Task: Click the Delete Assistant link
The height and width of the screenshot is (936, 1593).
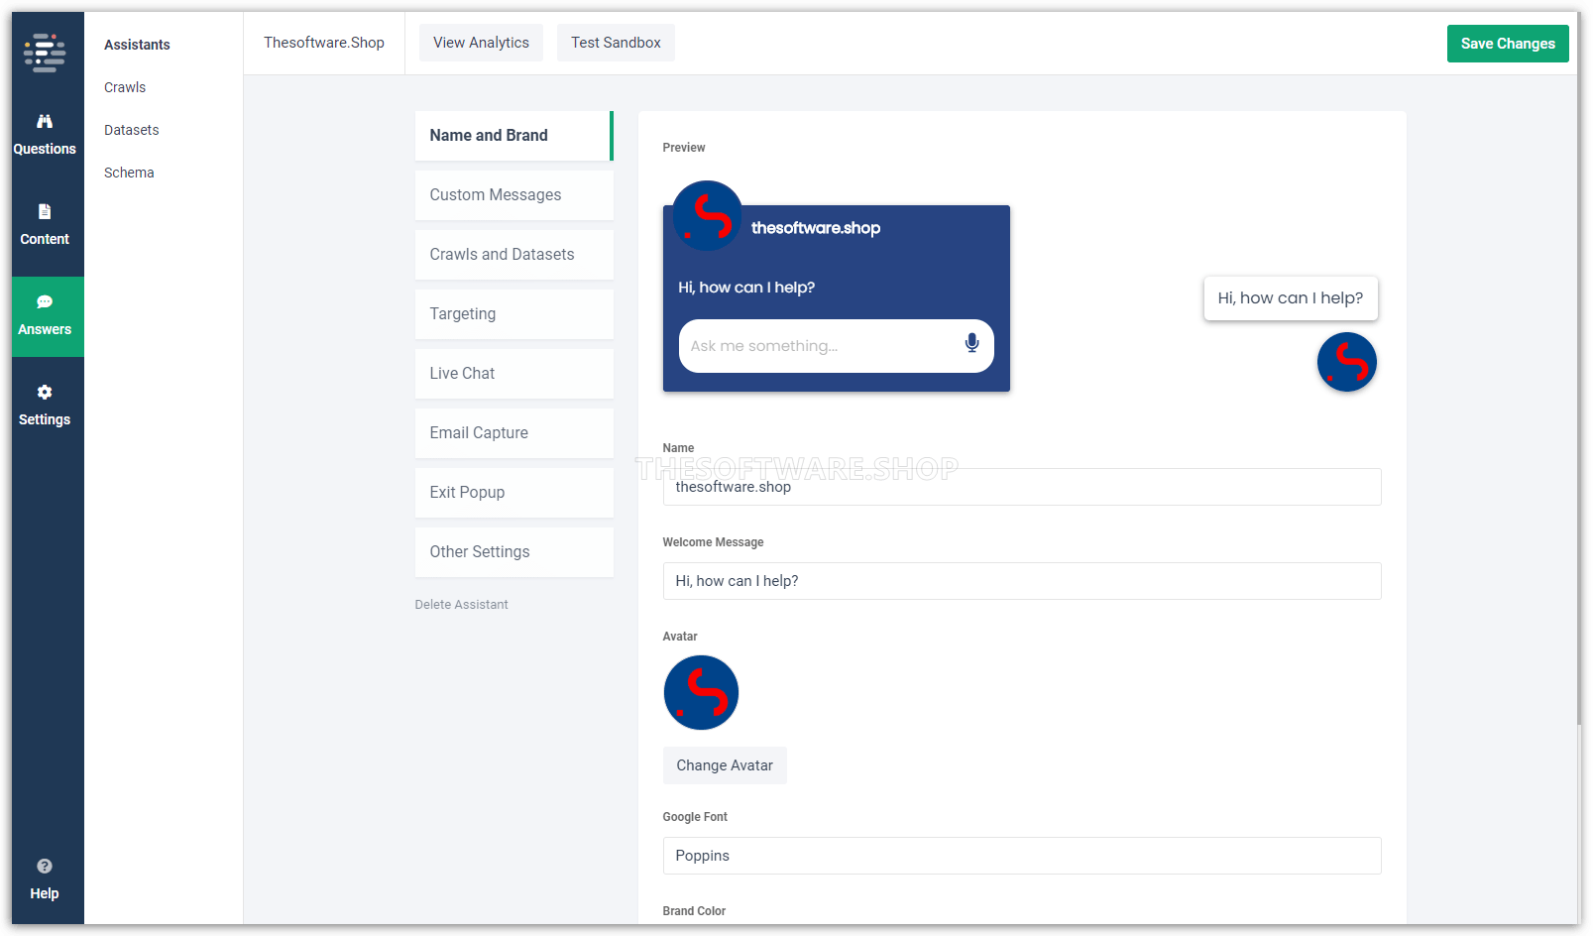Action: tap(461, 605)
